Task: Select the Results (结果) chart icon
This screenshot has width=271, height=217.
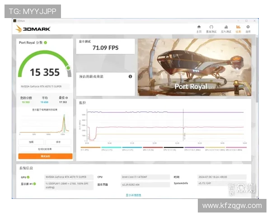Action: pyautogui.click(x=238, y=28)
